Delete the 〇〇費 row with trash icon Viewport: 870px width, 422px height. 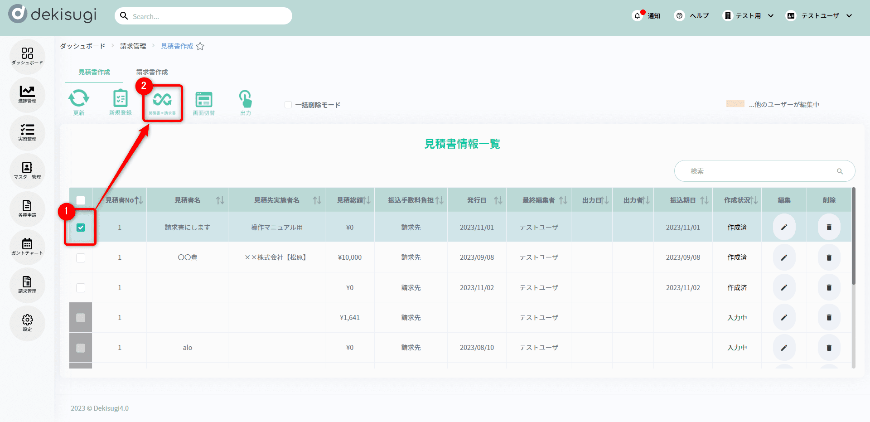pyautogui.click(x=829, y=257)
